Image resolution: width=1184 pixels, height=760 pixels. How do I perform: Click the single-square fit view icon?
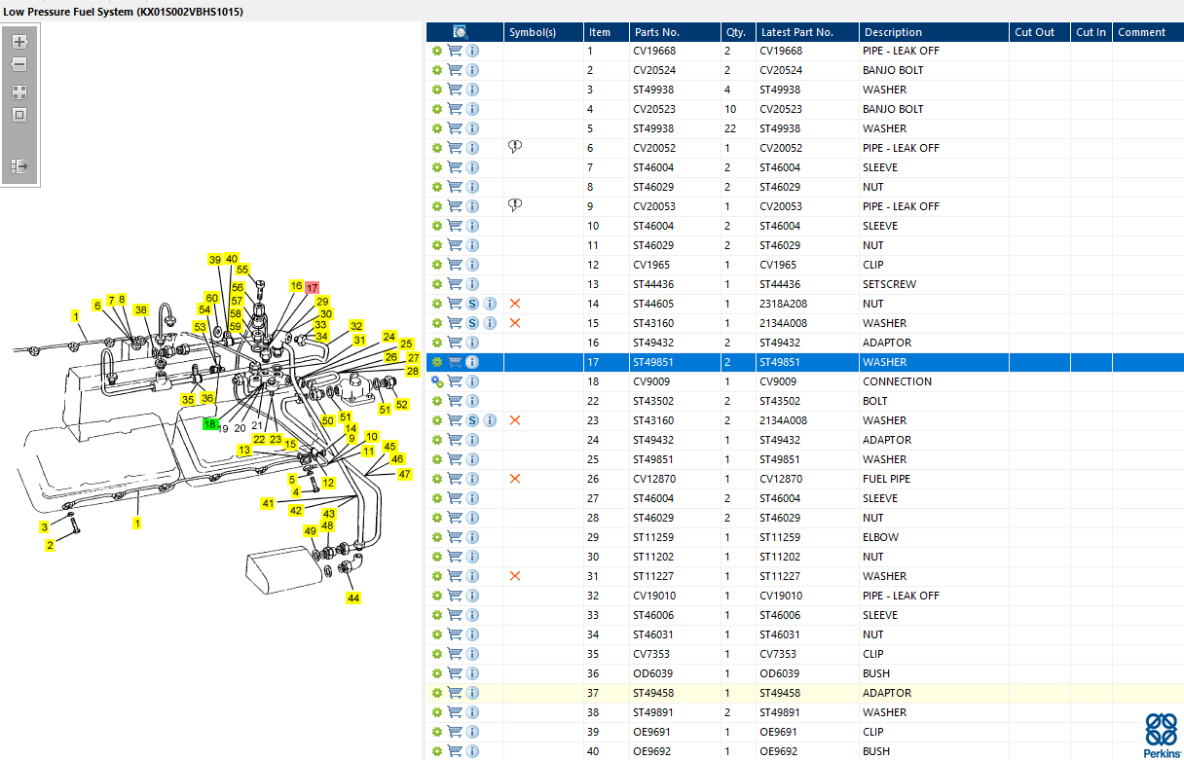19,115
